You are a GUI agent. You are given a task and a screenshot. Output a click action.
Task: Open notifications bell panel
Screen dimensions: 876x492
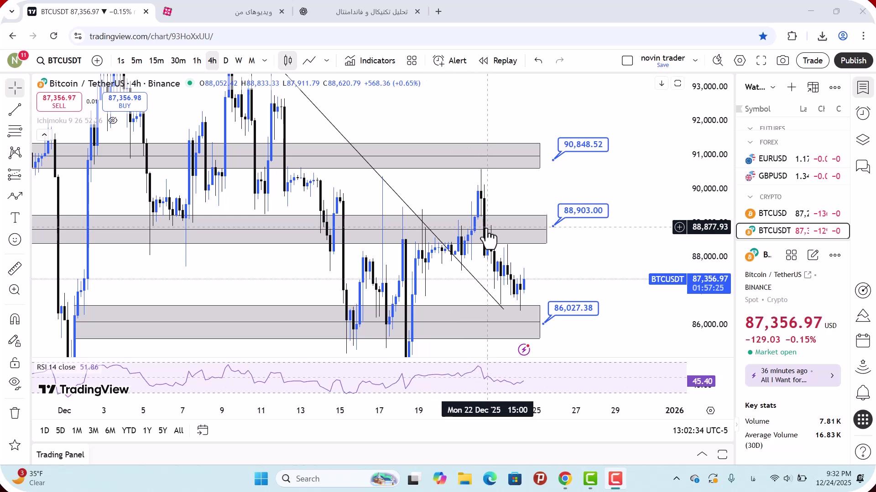[863, 392]
